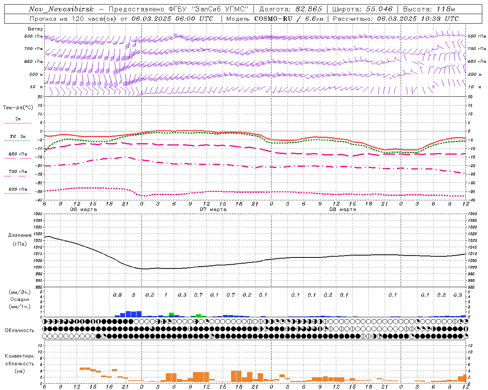Click the Nov_Novosibirsk station title
The image size is (488, 390).
coord(61,9)
